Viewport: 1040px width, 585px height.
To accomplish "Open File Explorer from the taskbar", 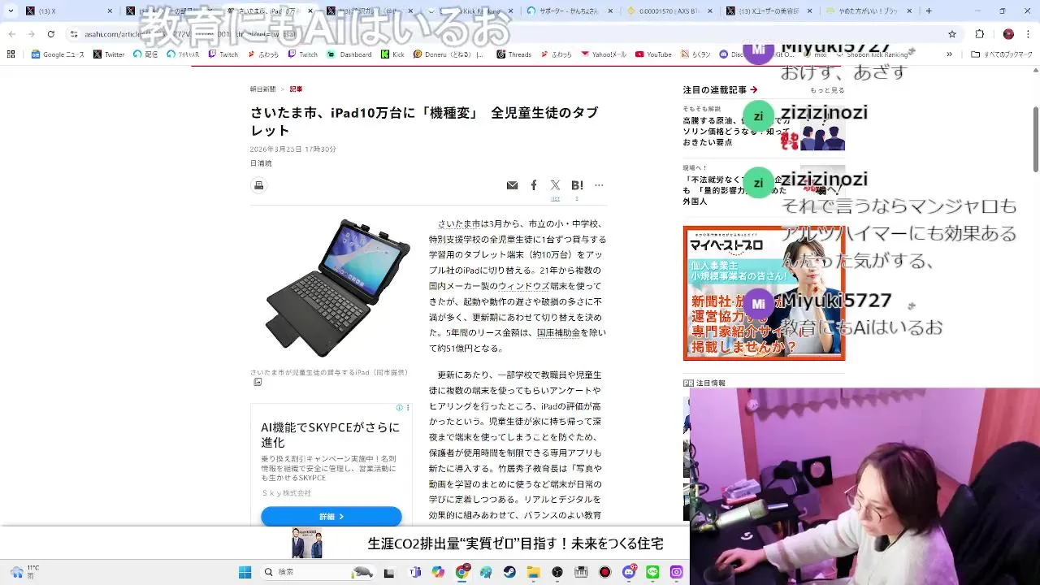I will (533, 572).
